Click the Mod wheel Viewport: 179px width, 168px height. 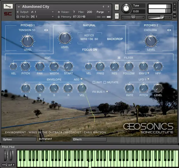11,155
